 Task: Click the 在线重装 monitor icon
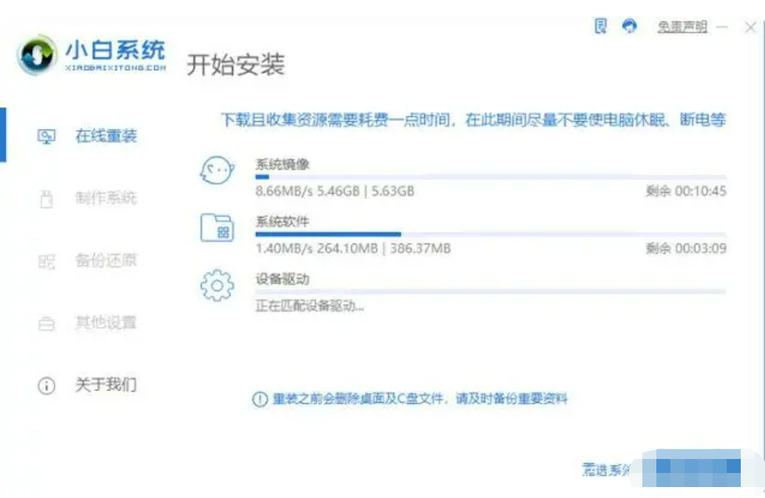coord(46,137)
